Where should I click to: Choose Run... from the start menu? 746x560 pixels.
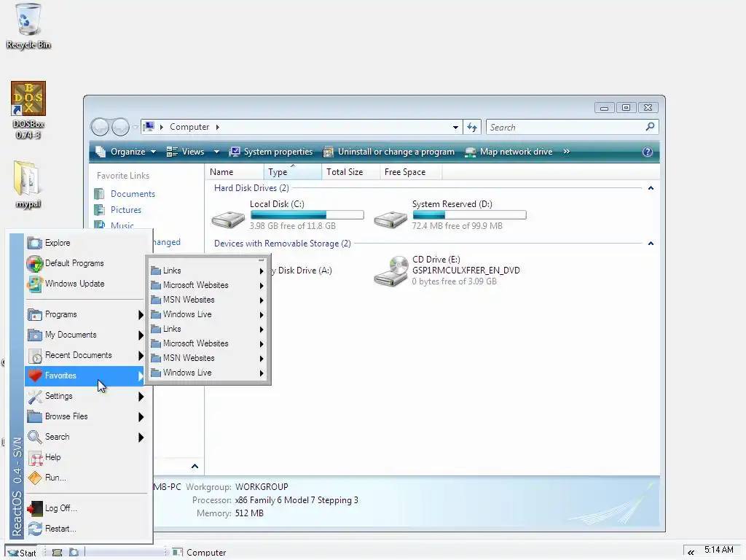(x=85, y=478)
